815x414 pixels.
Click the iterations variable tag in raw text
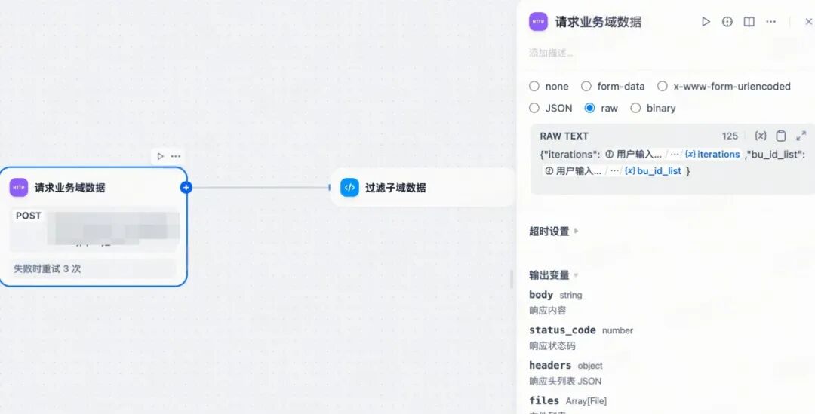pos(712,155)
